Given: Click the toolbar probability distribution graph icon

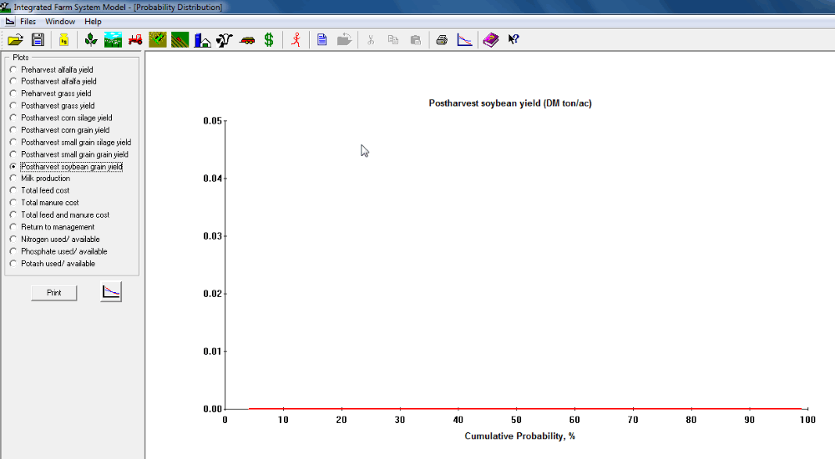Looking at the screenshot, I should click(x=464, y=40).
